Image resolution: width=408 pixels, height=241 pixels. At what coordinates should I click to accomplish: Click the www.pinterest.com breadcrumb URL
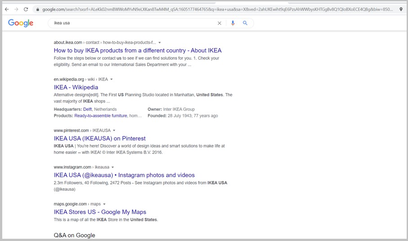(82, 130)
